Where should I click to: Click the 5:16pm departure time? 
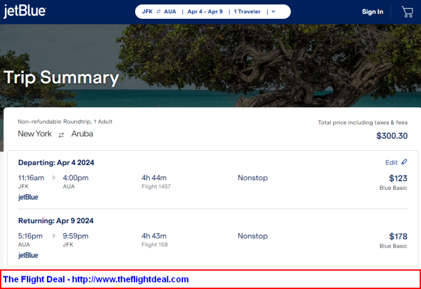30,236
